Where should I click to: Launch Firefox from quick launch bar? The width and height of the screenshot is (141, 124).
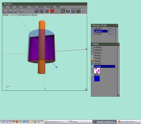(17, 122)
